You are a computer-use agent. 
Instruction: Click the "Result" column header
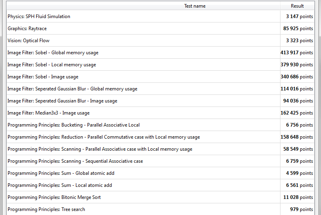(297, 6)
